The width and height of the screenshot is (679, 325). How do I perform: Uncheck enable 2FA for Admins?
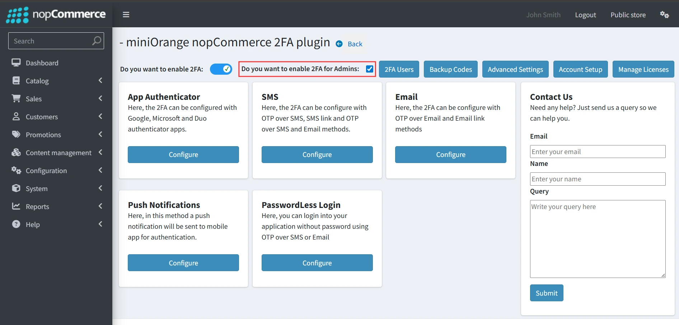click(369, 69)
